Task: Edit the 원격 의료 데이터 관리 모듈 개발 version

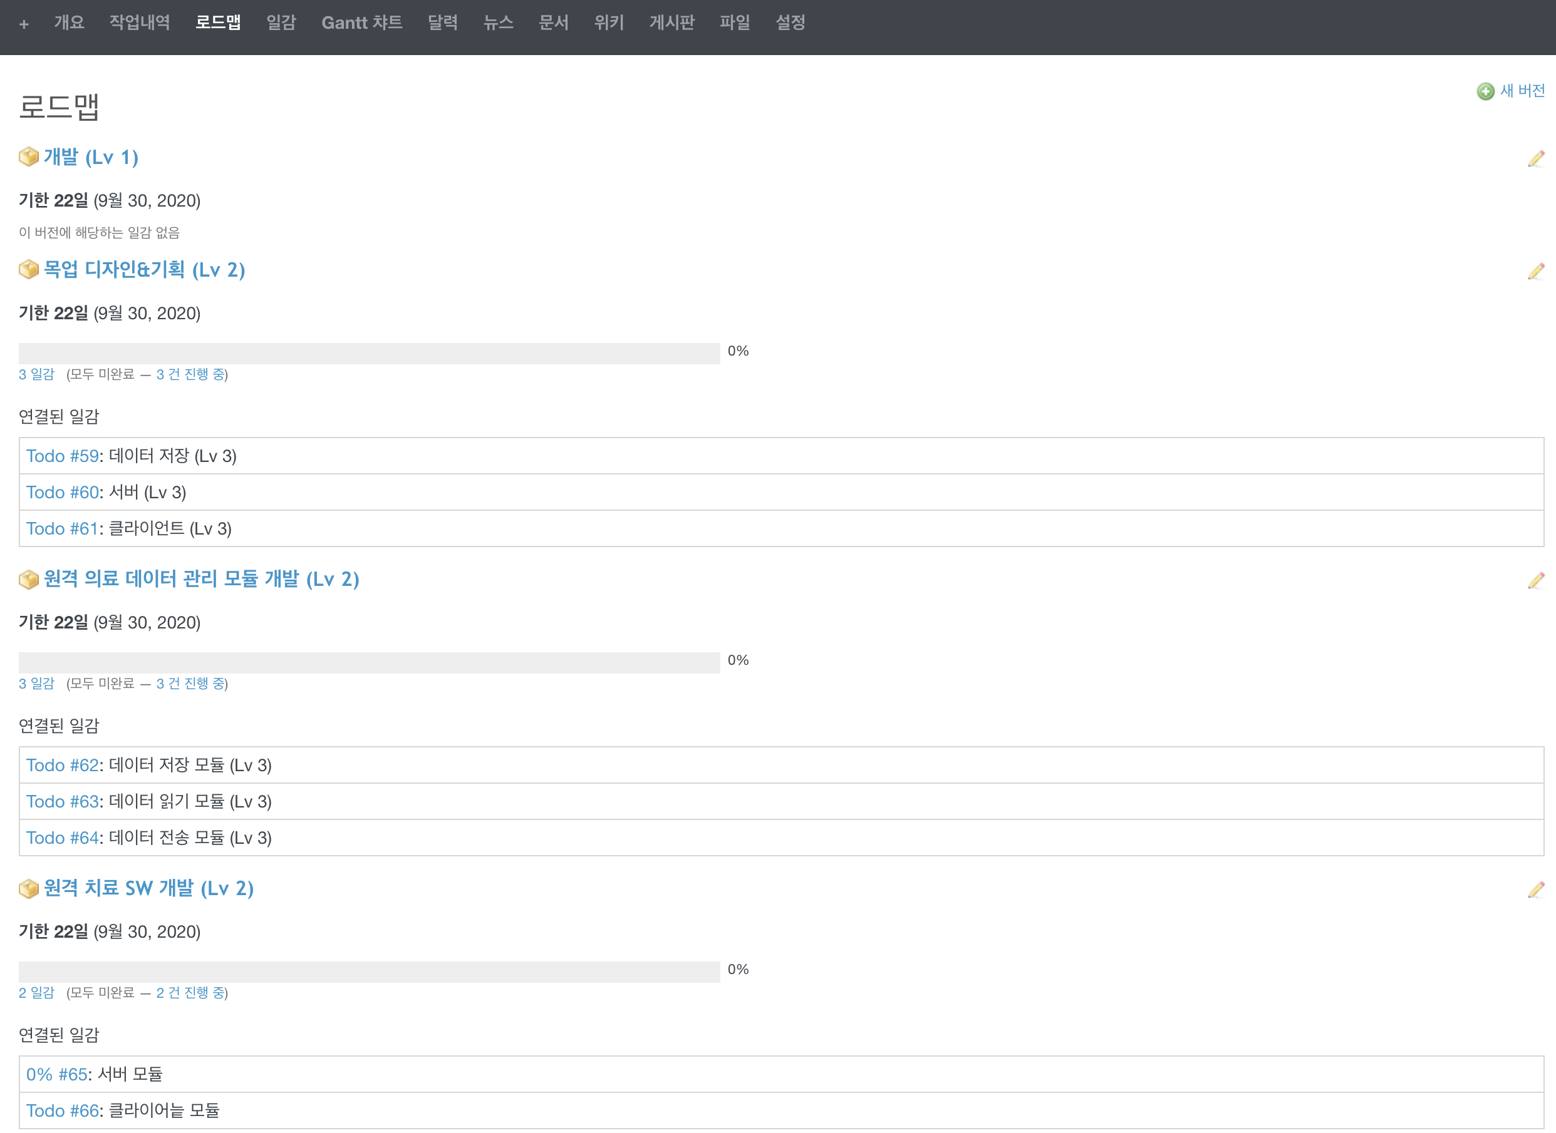Action: 1535,580
